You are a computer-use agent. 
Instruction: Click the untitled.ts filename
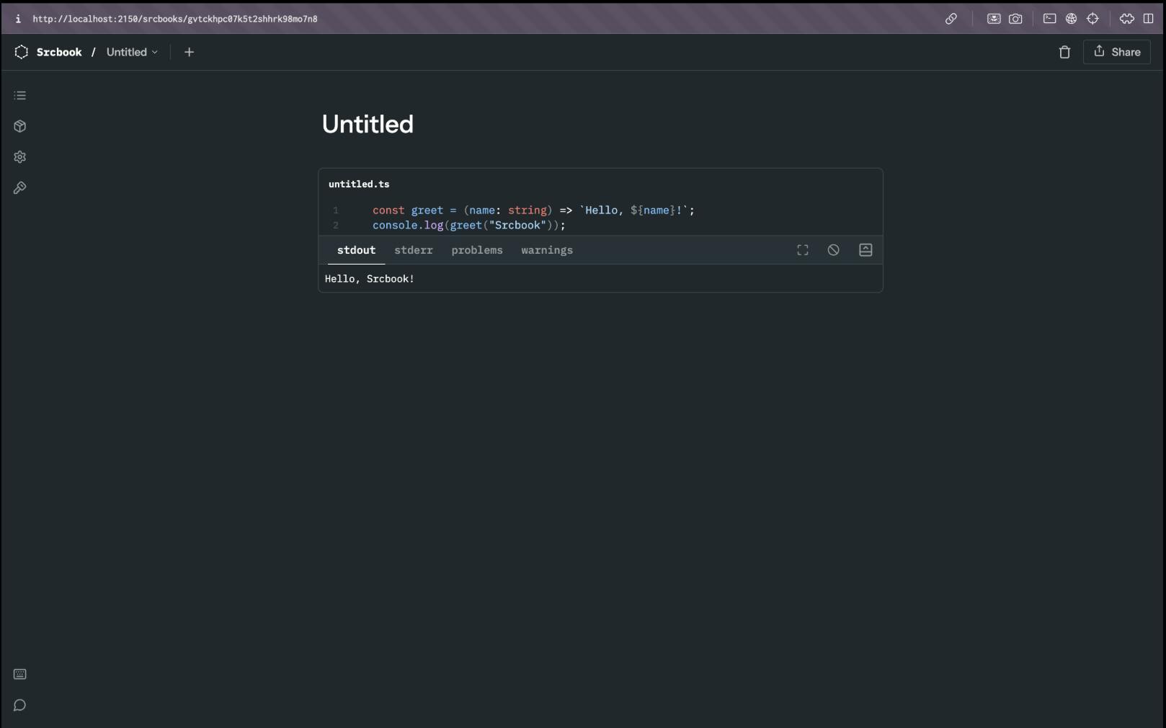[359, 184]
